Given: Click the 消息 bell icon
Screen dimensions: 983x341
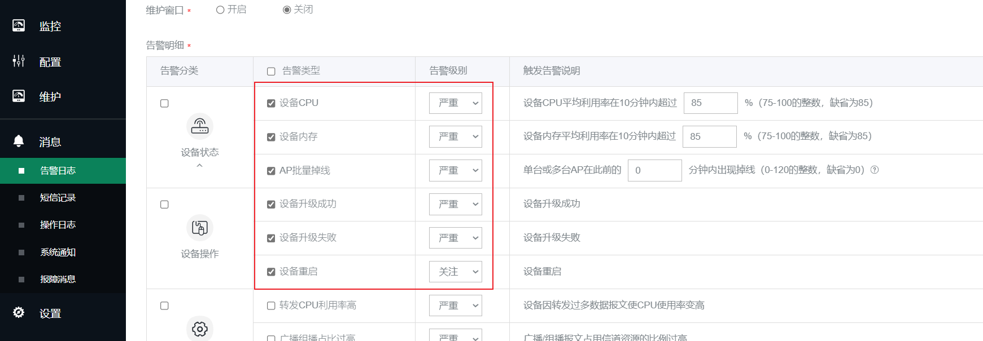Looking at the screenshot, I should [19, 141].
